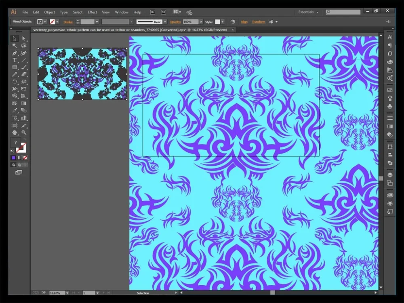
Task: Select the Rotate tool
Action: pos(15,82)
